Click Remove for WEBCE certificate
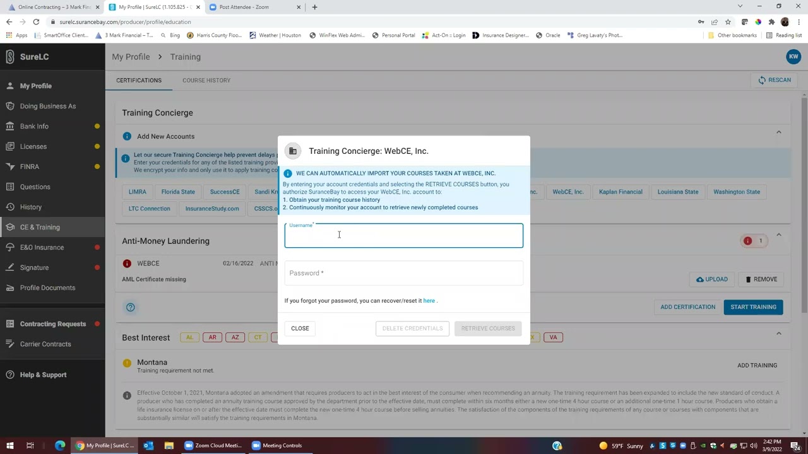 761,279
